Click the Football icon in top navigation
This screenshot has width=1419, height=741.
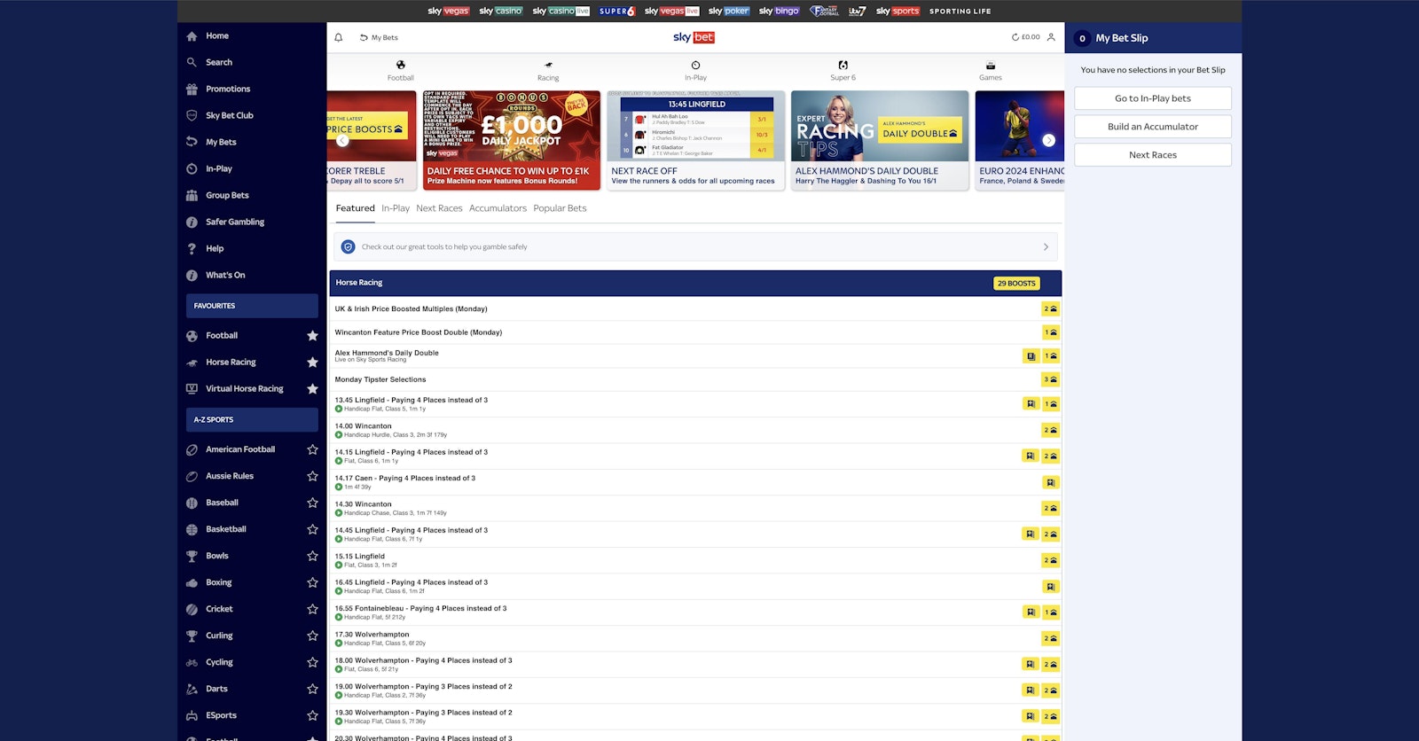pos(401,65)
